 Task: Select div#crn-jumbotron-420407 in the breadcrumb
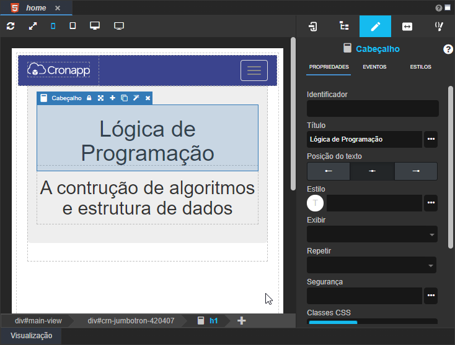pos(131,321)
